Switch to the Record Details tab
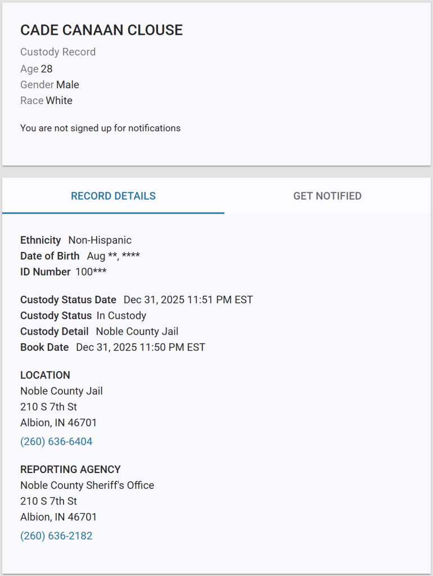The height and width of the screenshot is (576, 433). (113, 196)
